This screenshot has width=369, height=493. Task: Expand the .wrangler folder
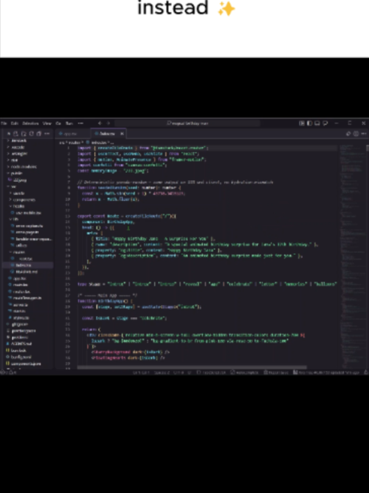[x=27, y=154]
